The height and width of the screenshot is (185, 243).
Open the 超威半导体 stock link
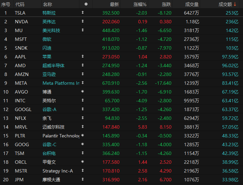pos(53,65)
